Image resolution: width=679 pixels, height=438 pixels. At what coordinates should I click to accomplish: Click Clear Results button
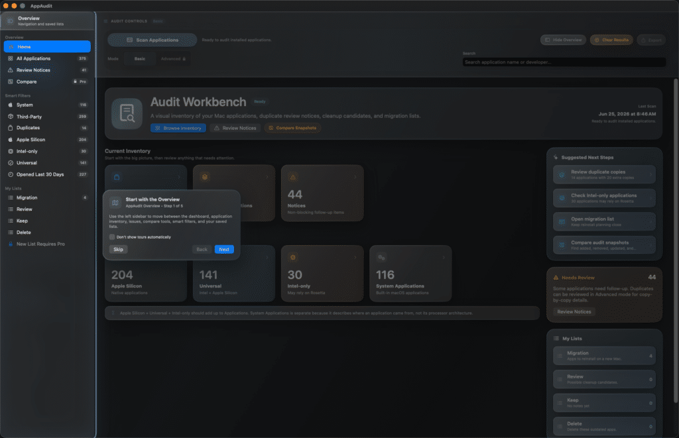611,40
